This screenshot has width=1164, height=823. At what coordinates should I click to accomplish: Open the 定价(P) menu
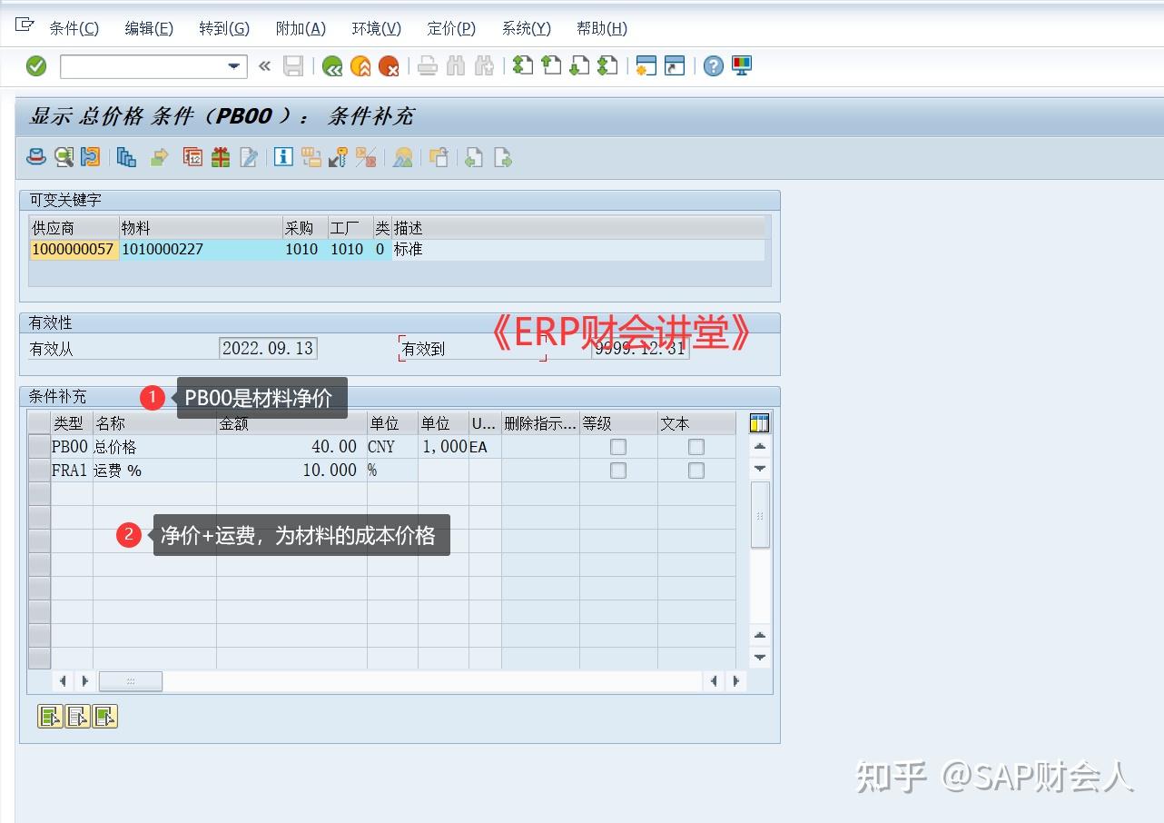pyautogui.click(x=450, y=28)
